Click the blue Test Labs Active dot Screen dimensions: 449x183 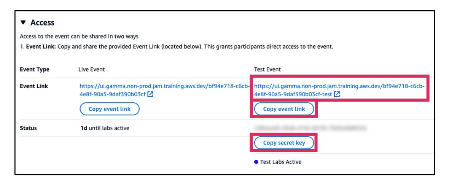[256, 162]
